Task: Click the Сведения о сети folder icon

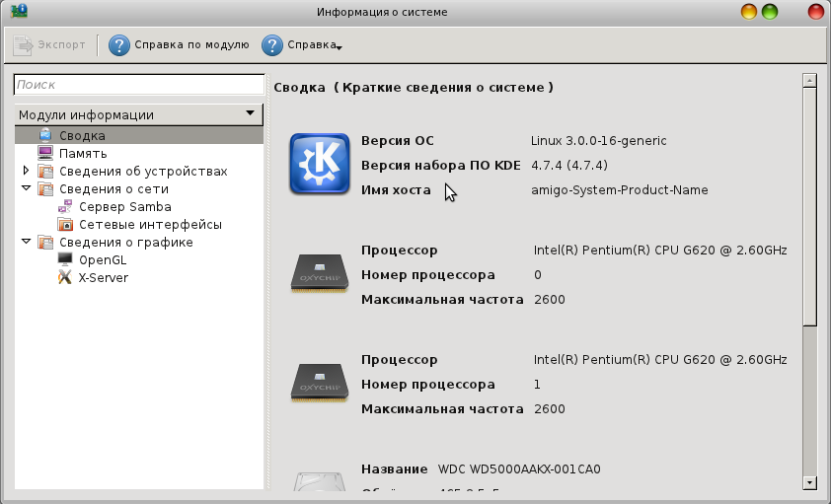Action: pyautogui.click(x=45, y=189)
